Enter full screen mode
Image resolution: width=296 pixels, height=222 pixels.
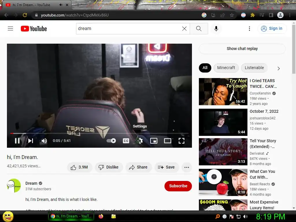click(182, 141)
